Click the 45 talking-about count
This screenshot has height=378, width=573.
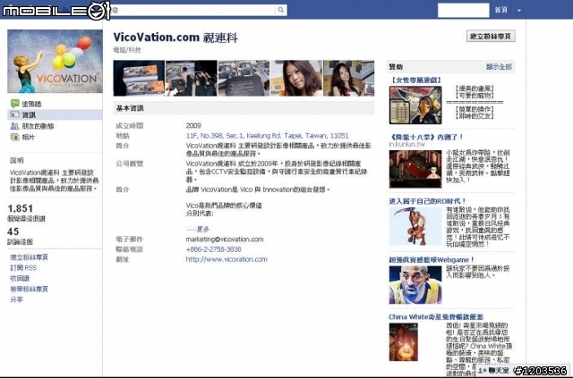point(13,231)
